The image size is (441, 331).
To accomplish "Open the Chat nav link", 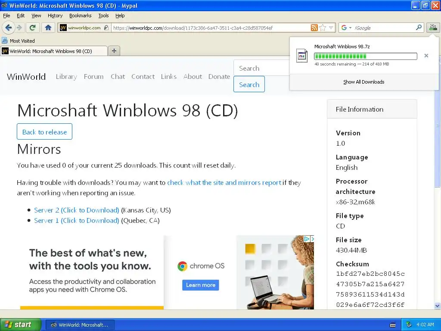I will click(118, 77).
